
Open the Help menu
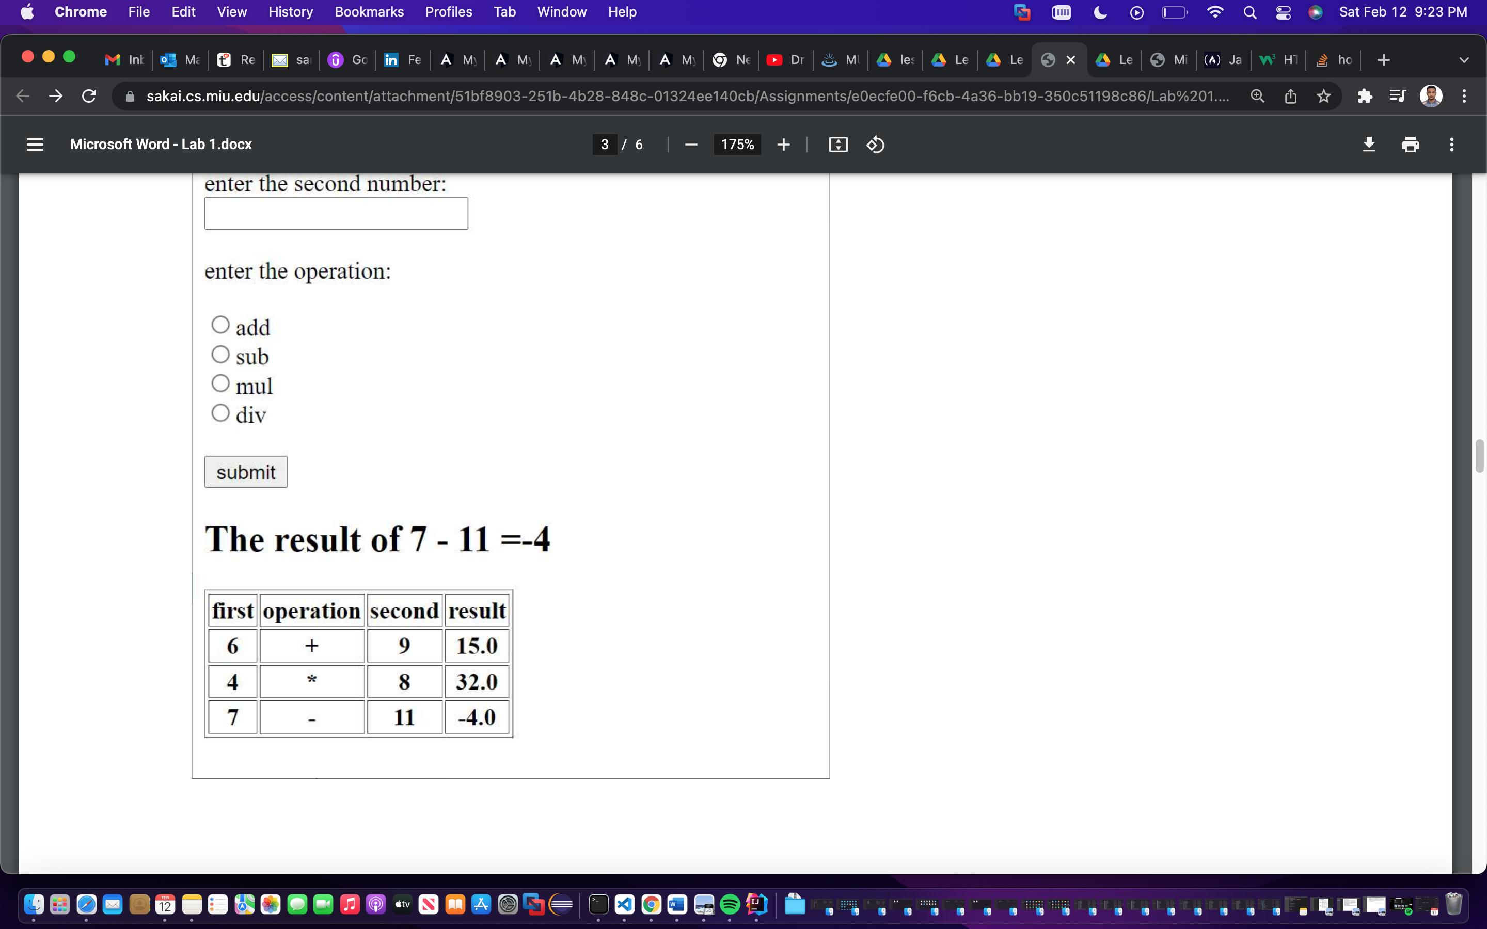pos(623,12)
